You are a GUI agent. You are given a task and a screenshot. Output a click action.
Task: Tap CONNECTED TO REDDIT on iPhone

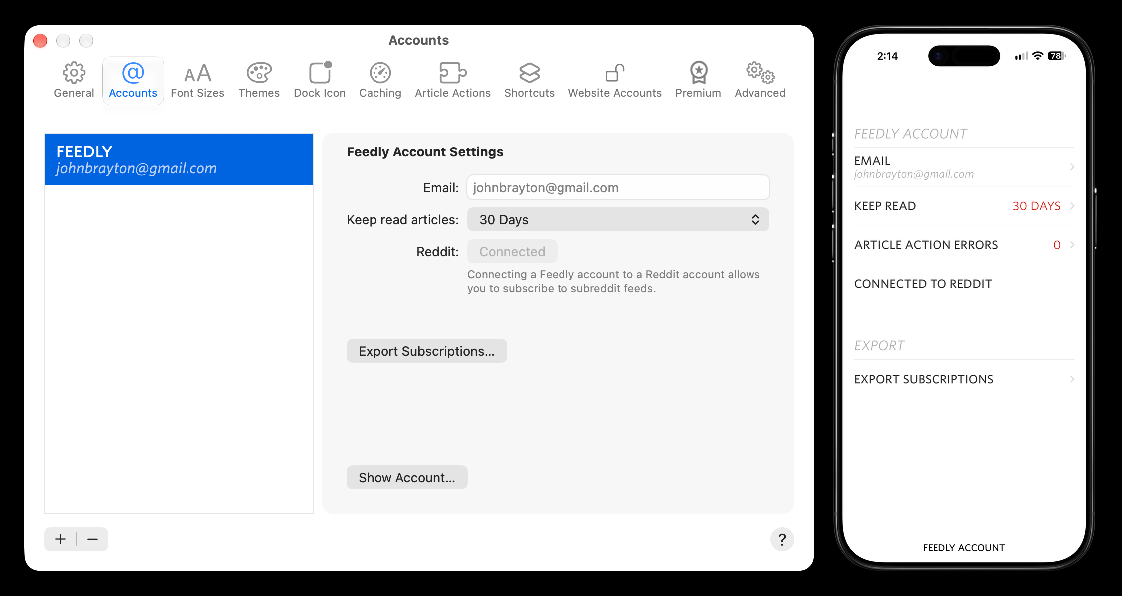point(964,284)
